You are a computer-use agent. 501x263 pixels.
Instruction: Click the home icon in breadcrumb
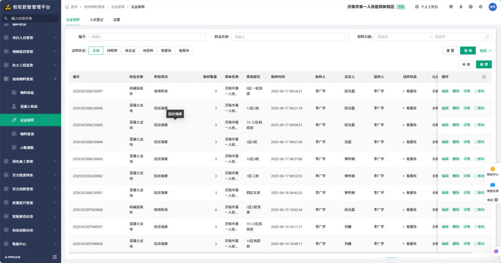click(67, 6)
